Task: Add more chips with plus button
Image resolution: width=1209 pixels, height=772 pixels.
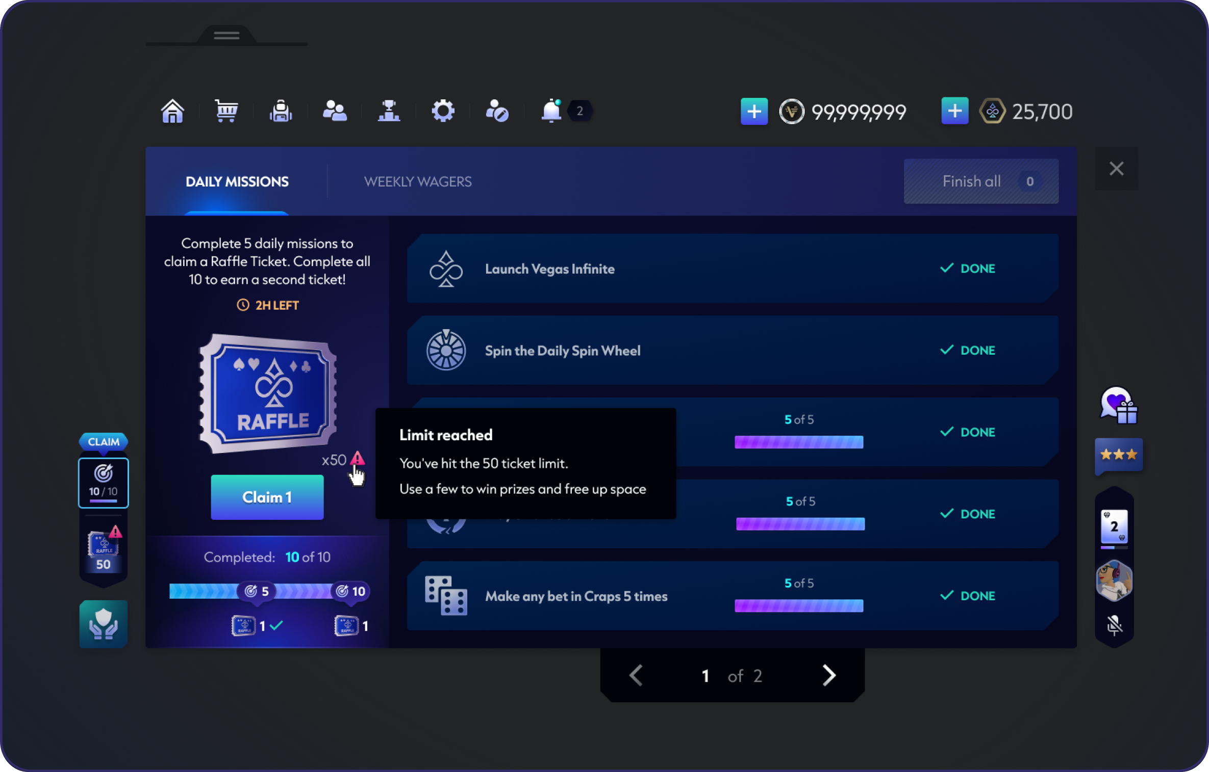Action: [x=754, y=111]
